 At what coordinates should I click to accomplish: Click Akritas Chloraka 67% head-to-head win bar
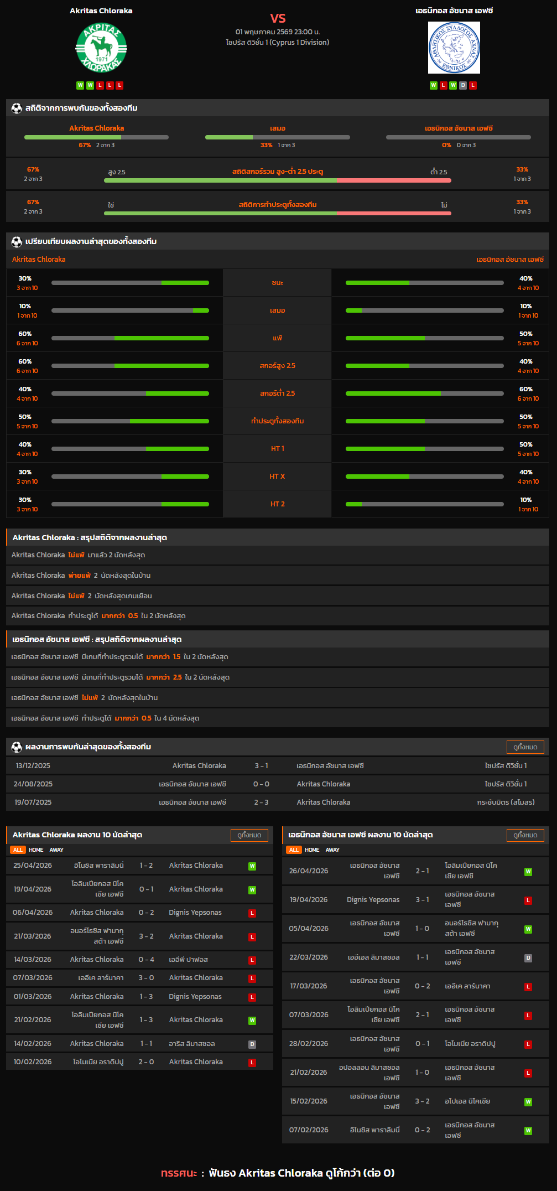click(96, 137)
